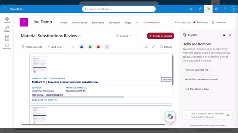Open the megaphone announcements icon
Viewport: 238px width, 133px height.
pyautogui.click(x=192, y=9)
